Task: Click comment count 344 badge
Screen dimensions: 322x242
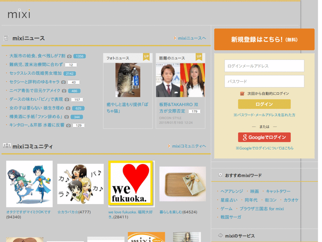Action: pos(77,117)
